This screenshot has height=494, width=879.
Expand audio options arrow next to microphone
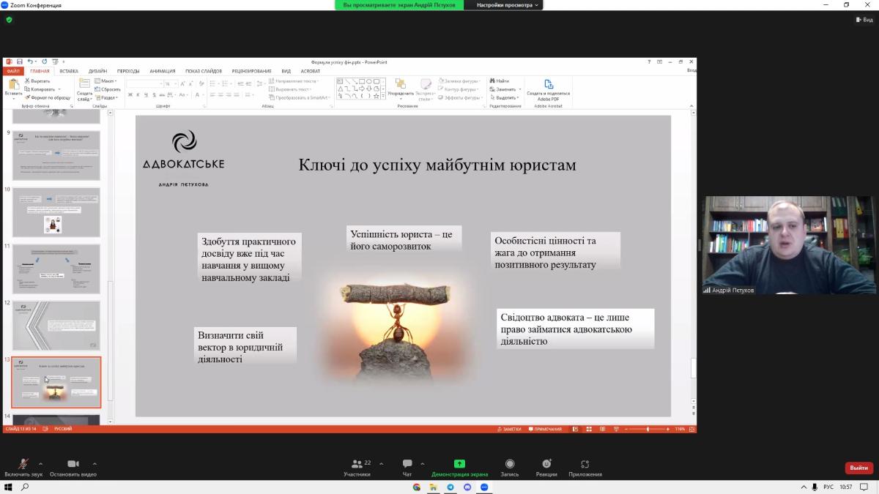[40, 464]
